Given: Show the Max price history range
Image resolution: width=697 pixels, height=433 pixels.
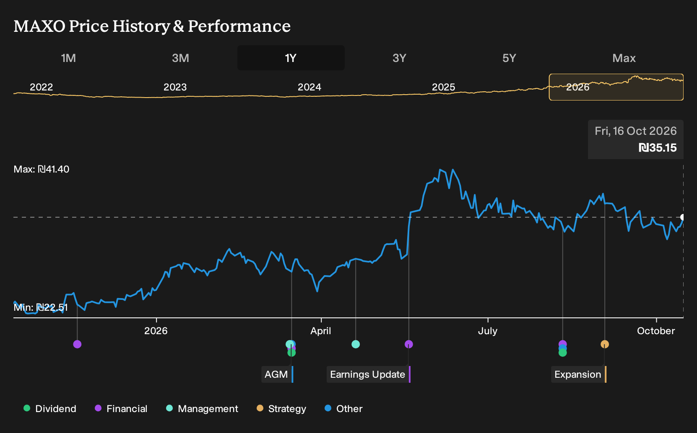Looking at the screenshot, I should pos(624,58).
